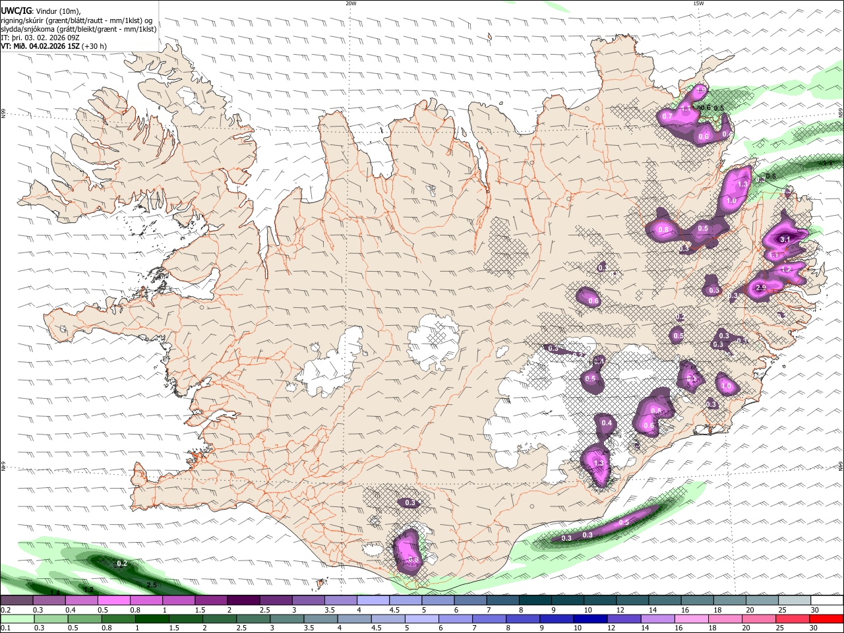Select the darkest green 1 rain legend swatch

pos(152,619)
